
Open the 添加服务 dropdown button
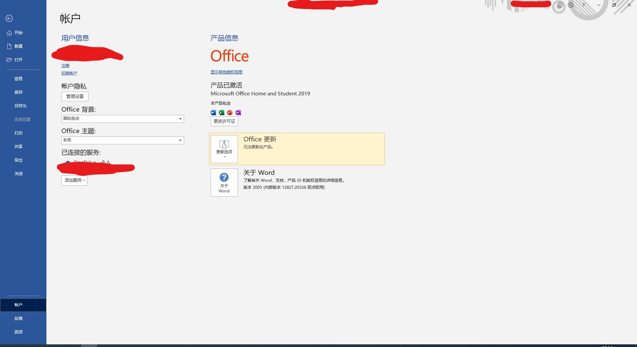point(74,180)
